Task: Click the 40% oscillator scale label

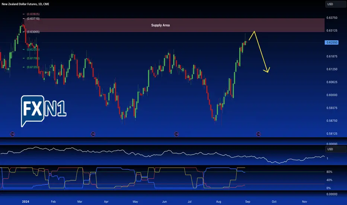Action: 329,180
